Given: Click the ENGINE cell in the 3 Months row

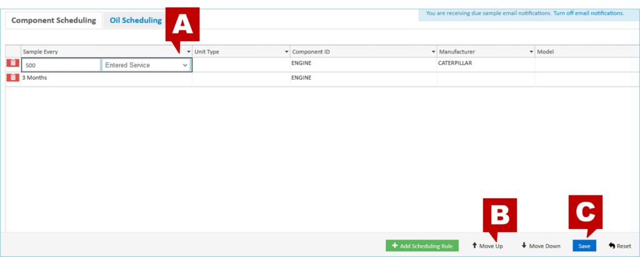Looking at the screenshot, I should click(x=301, y=78).
